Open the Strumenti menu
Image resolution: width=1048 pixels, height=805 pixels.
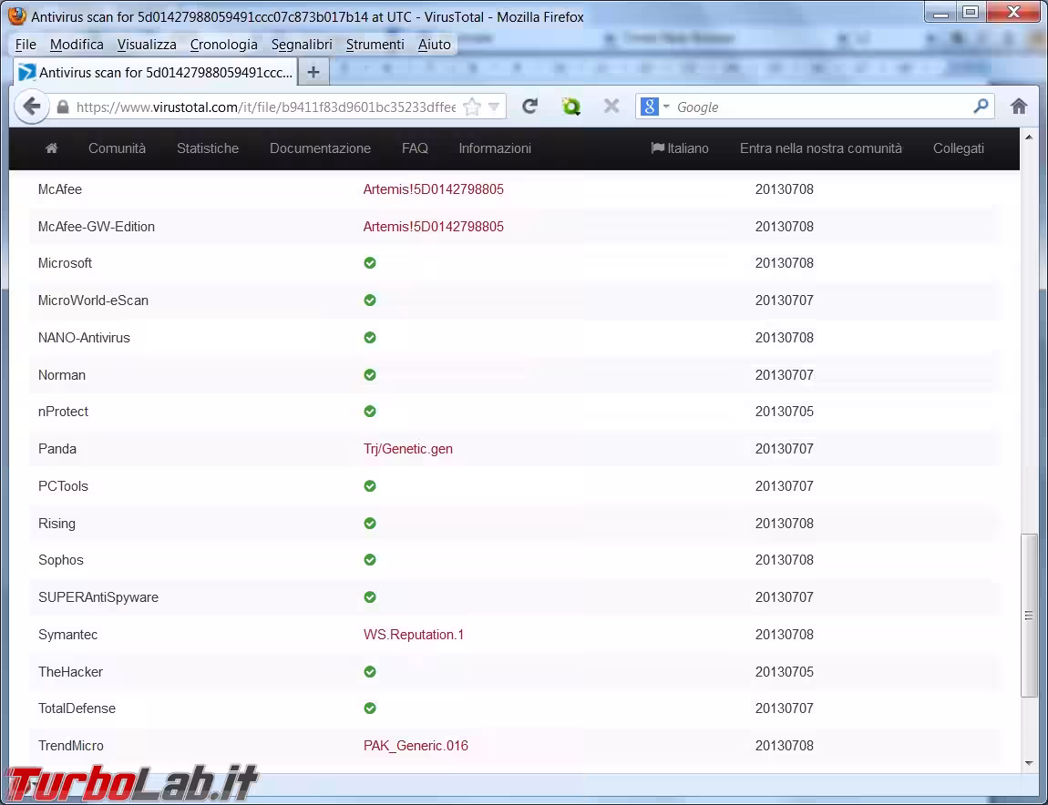tap(375, 44)
